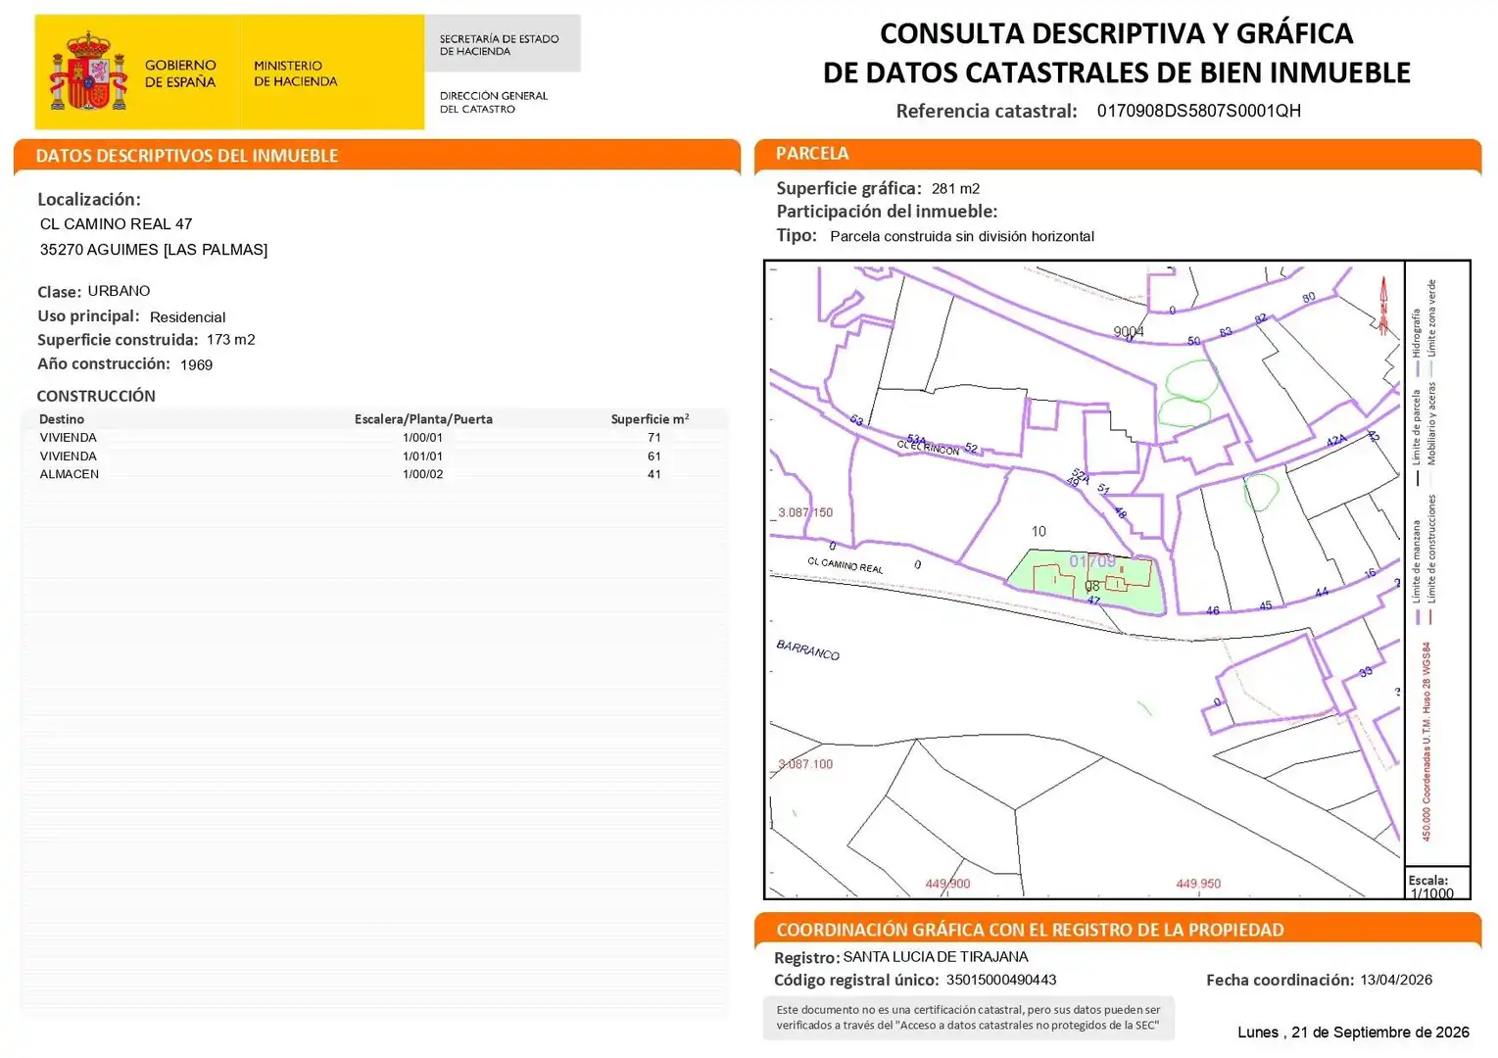Select construction year "1969"
This screenshot has width=1498, height=1058.
point(196,365)
